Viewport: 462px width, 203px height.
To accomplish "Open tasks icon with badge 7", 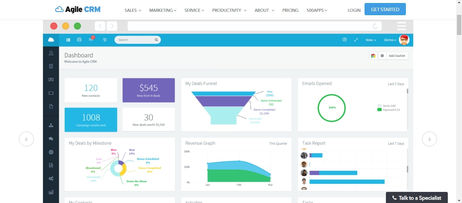I will (91, 39).
